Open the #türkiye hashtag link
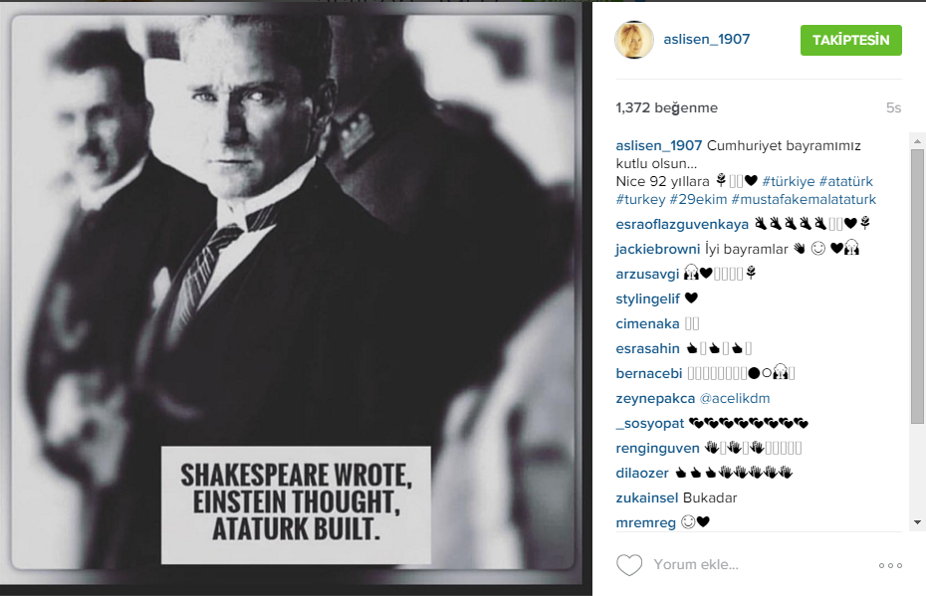 [790, 180]
